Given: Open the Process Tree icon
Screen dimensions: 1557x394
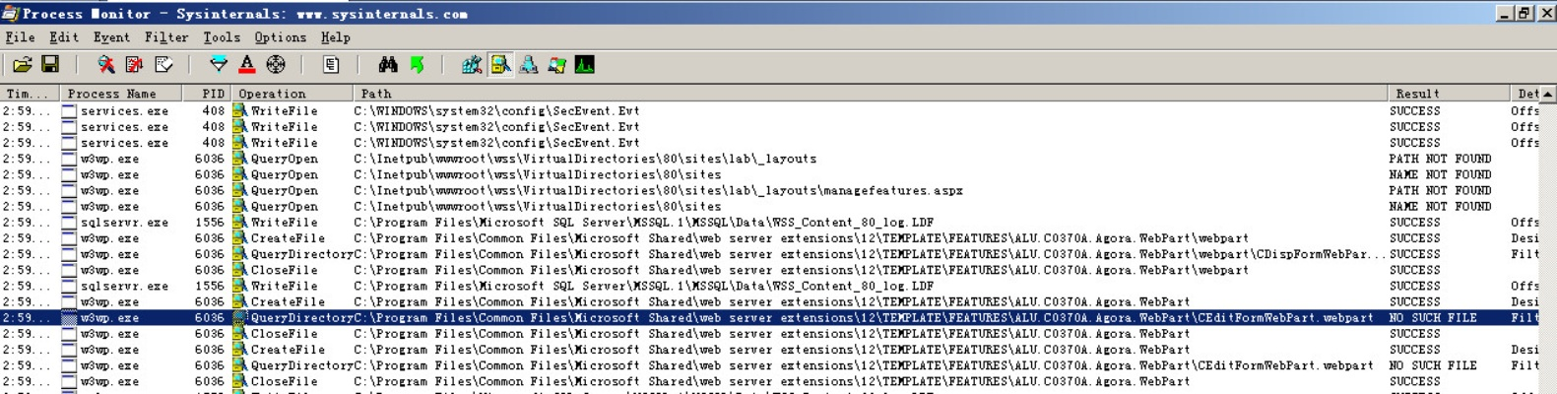Looking at the screenshot, I should point(331,65).
